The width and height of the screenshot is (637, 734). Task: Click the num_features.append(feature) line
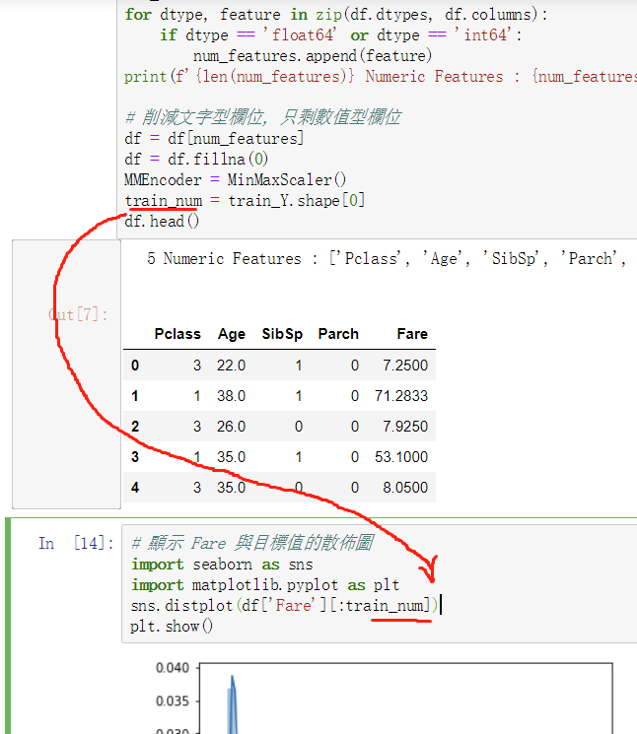tap(313, 56)
